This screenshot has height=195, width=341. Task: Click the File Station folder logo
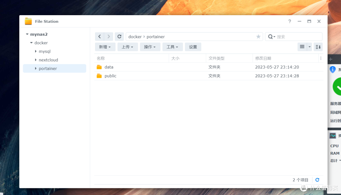coord(28,21)
